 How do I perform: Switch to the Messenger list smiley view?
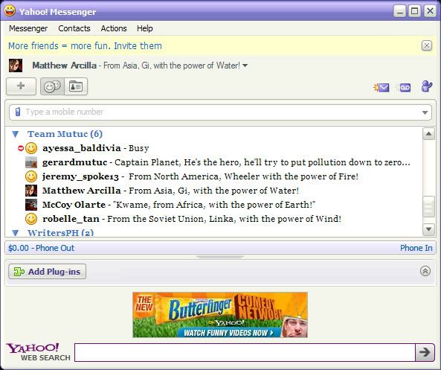[52, 86]
